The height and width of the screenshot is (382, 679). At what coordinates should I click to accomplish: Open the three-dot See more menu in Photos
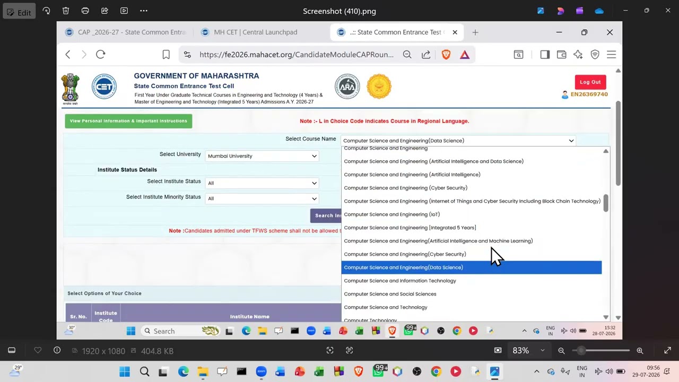point(144,11)
